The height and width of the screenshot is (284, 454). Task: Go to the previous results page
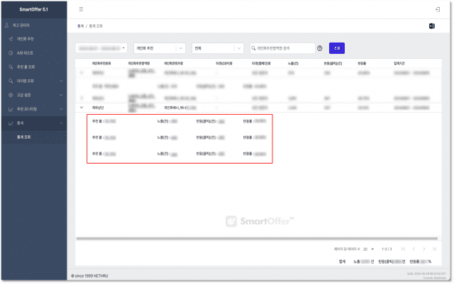tap(414, 249)
